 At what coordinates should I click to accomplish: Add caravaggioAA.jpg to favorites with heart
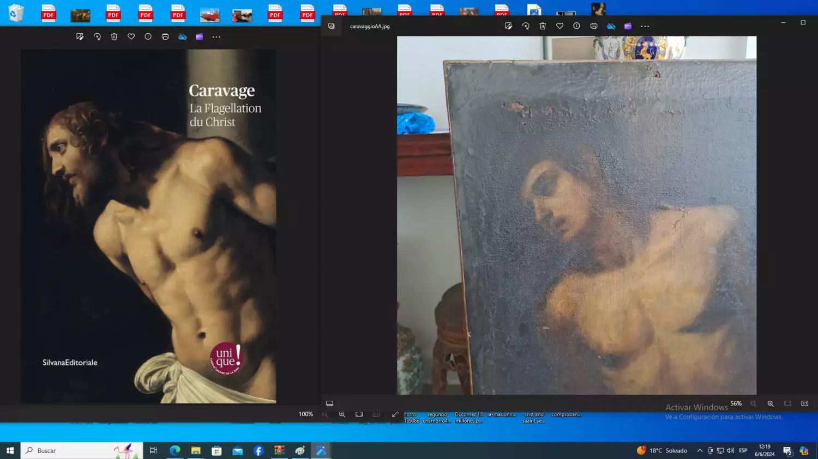click(560, 26)
